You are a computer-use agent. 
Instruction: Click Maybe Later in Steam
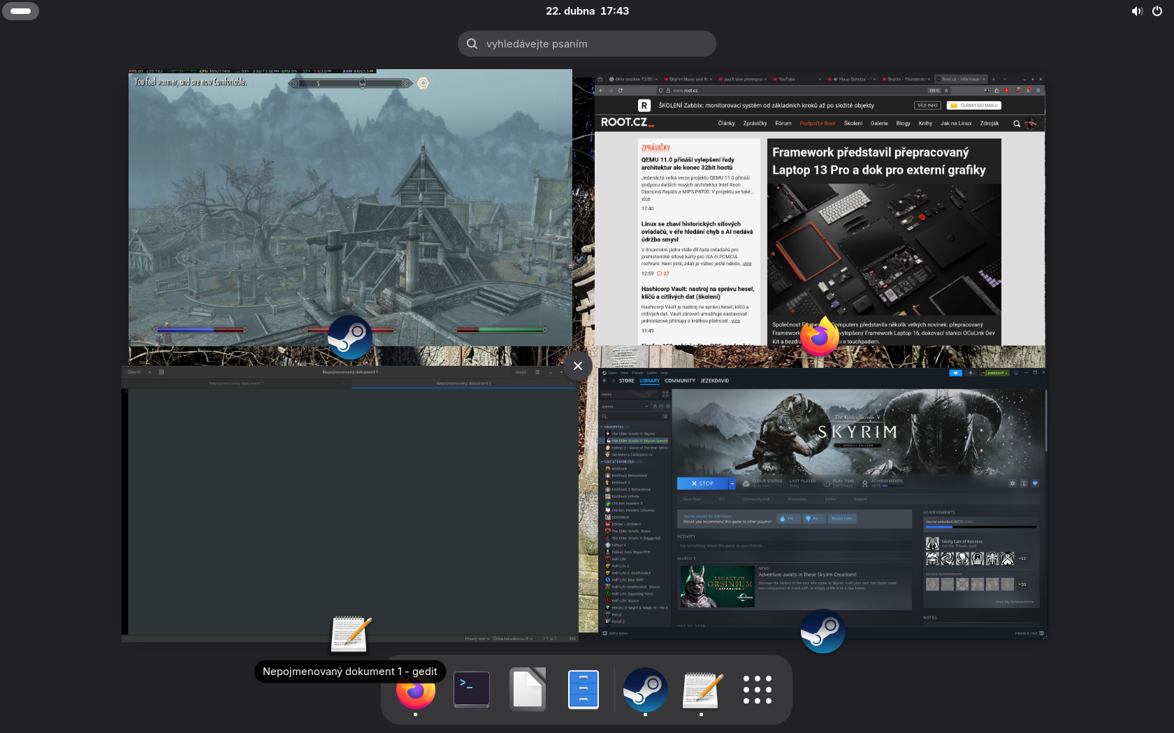(841, 519)
